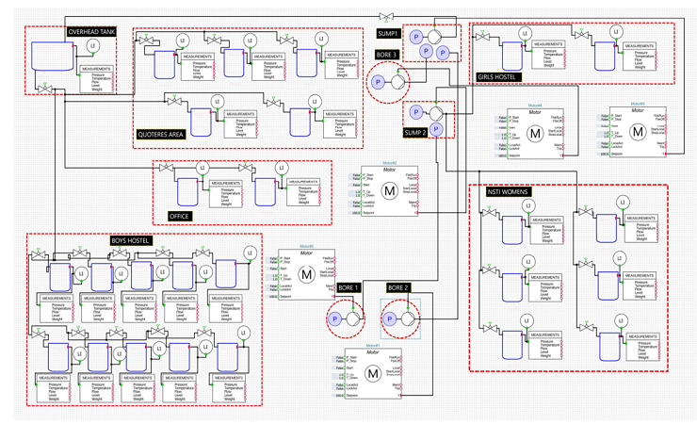This screenshot has width=697, height=424.
Task: Select the valve on the pipeline above SUMP1
Action: point(387,16)
